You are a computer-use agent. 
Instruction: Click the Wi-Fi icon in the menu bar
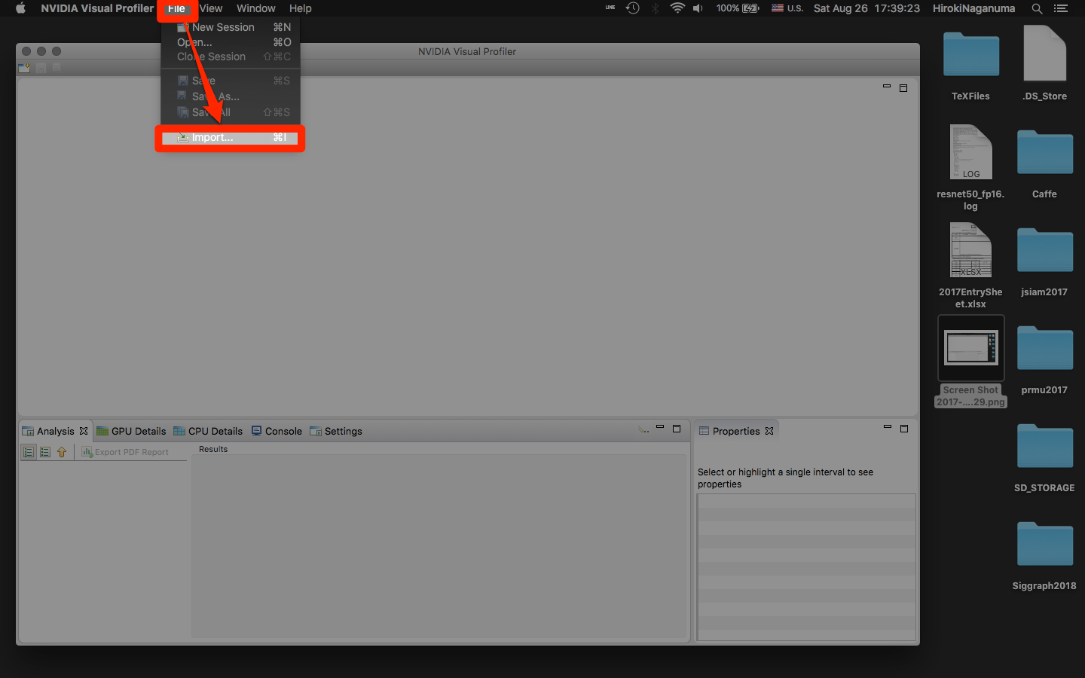[x=677, y=8]
